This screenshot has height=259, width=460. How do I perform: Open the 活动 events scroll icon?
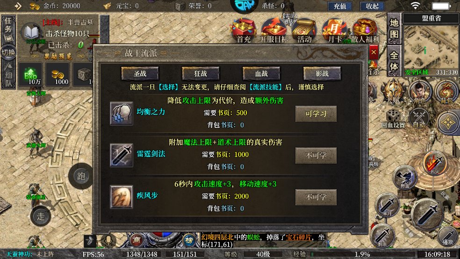click(304, 30)
